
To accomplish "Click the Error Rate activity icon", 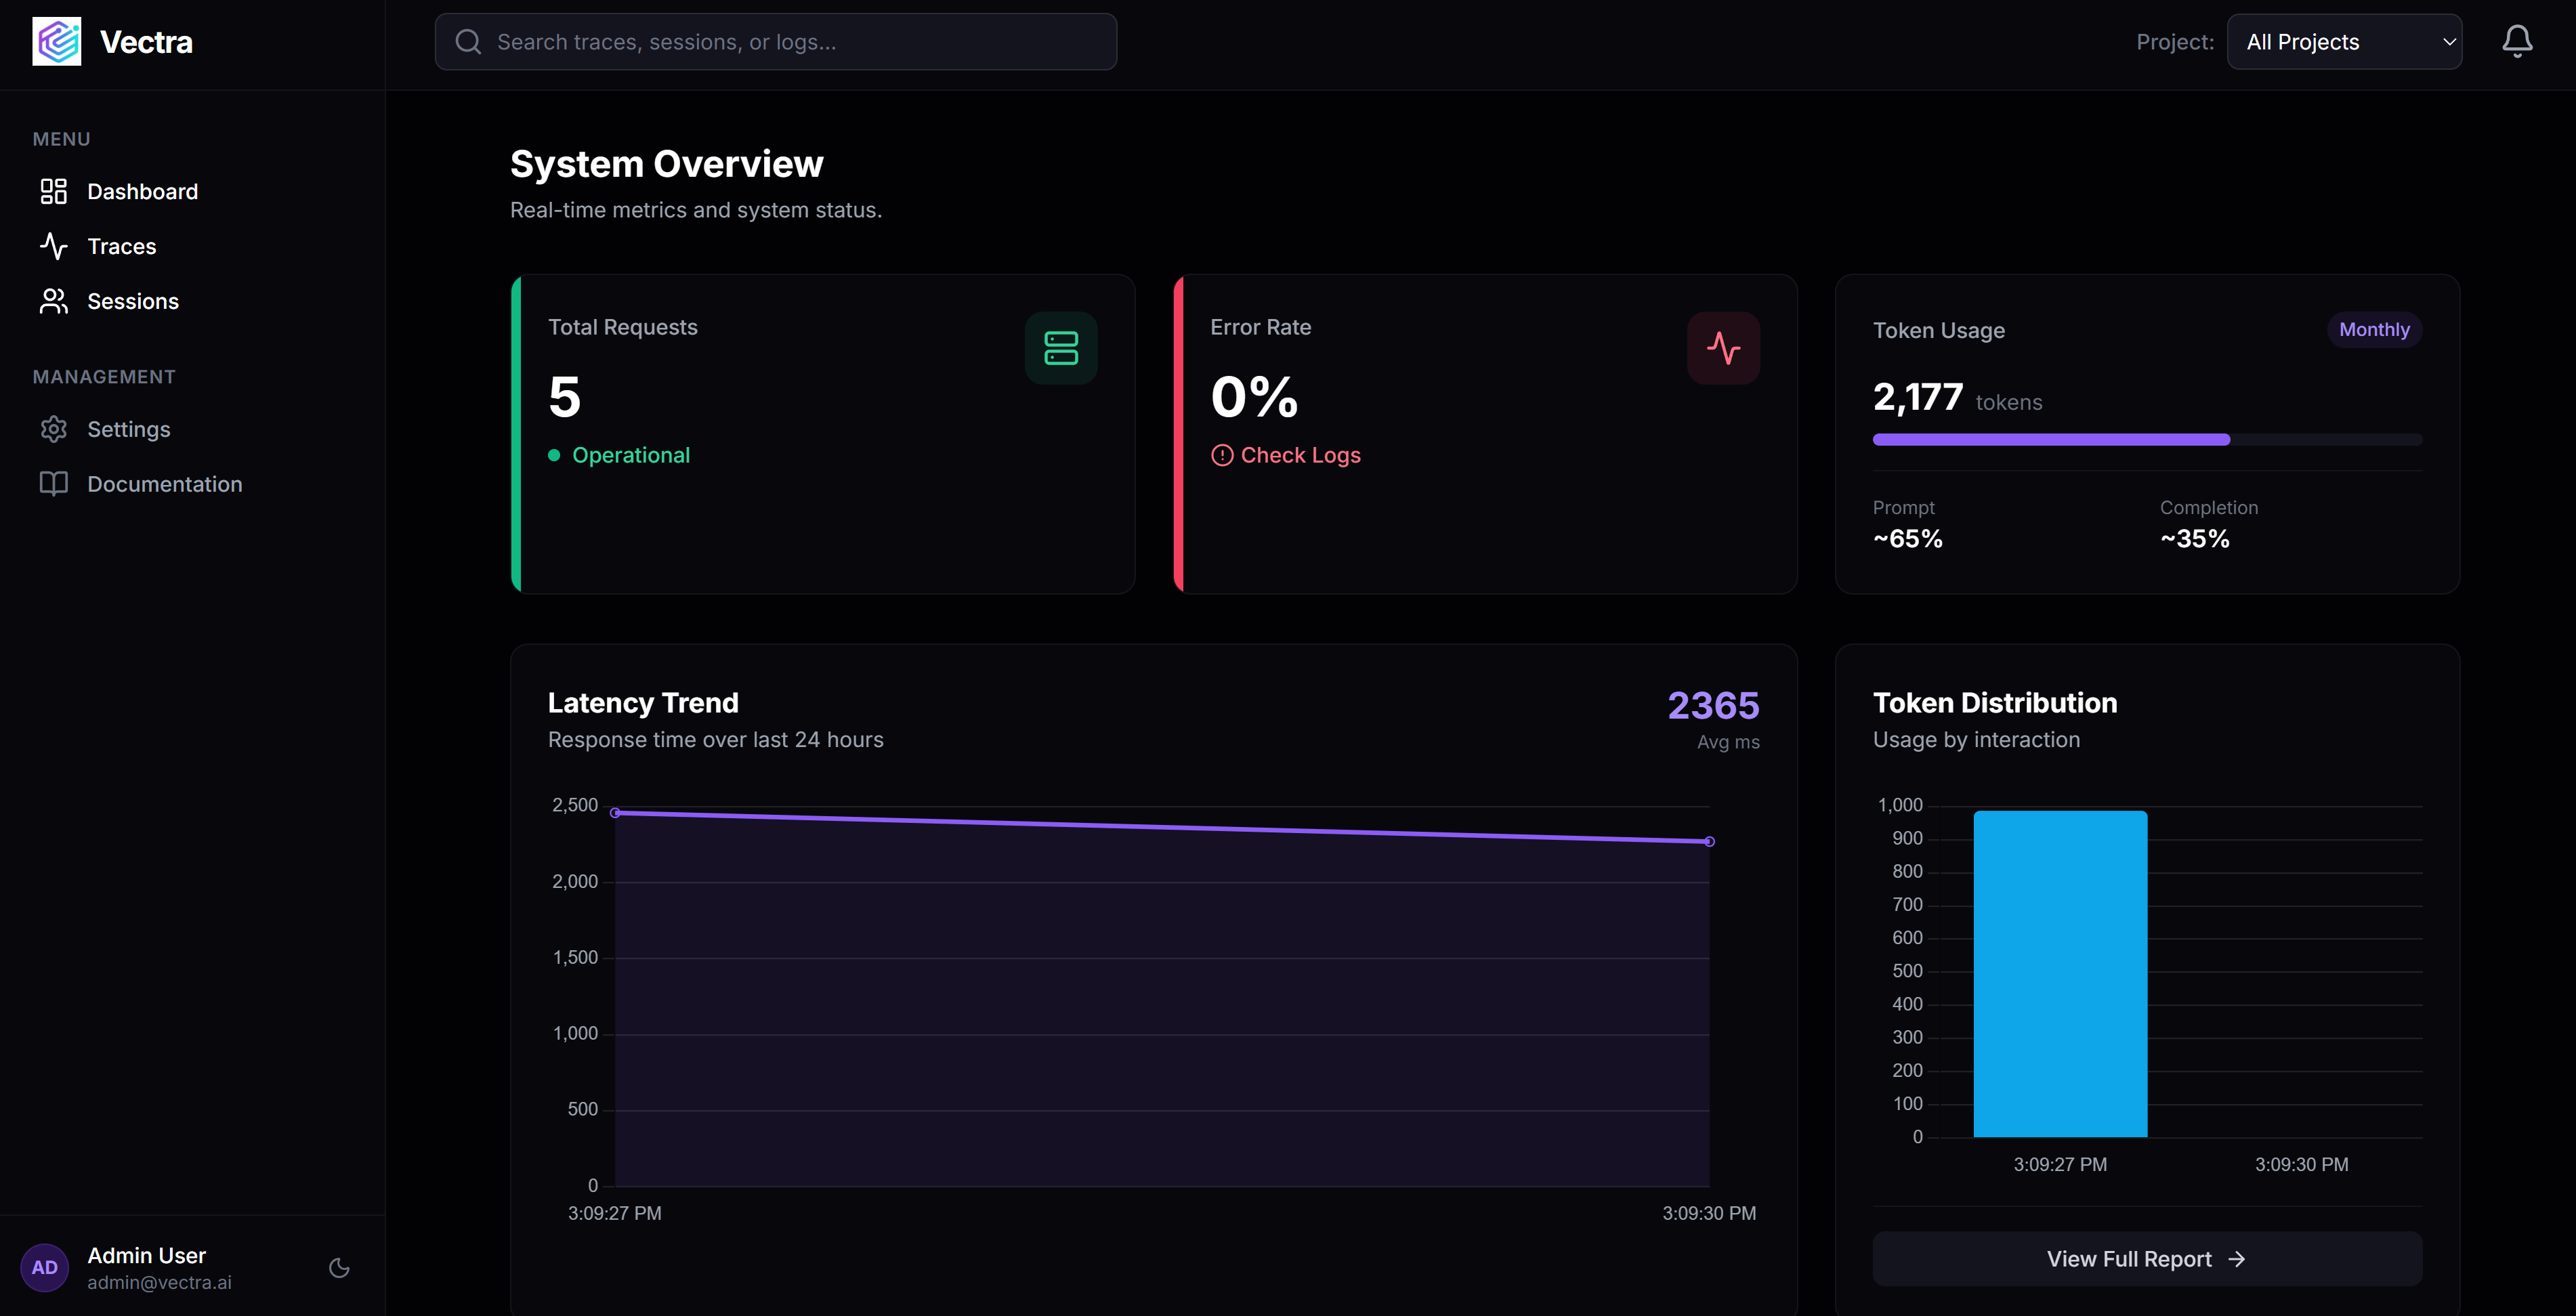I will [1722, 348].
